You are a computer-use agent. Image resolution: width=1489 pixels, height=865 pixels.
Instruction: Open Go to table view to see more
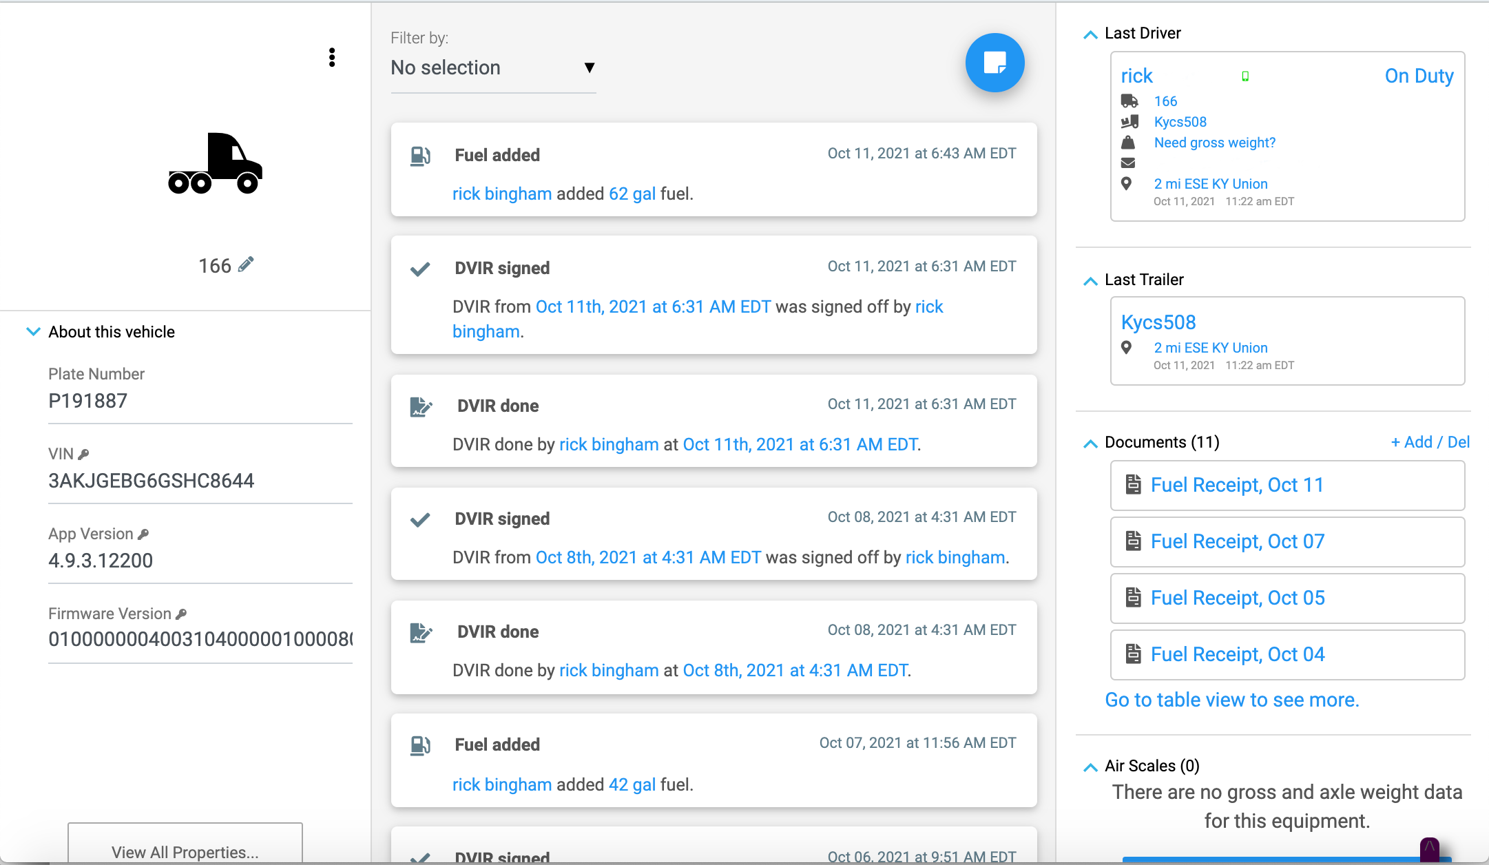pos(1232,700)
